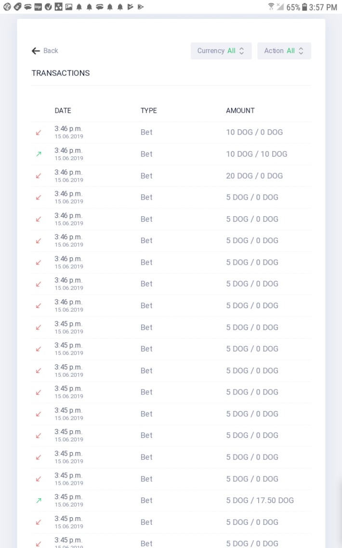342x548 pixels.
Task: Tap the image notification icon in the status bar
Action: click(69, 7)
